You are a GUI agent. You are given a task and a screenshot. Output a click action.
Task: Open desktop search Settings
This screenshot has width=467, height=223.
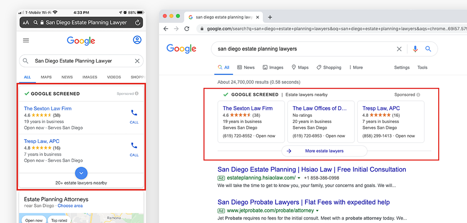tap(402, 67)
